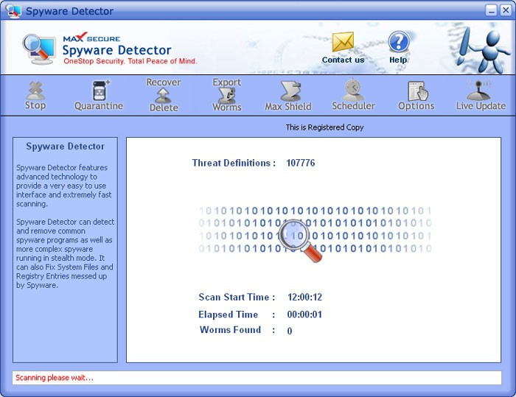The height and width of the screenshot is (397, 516).
Task: Click the Export Worms toolbar icon
Action: point(227,95)
